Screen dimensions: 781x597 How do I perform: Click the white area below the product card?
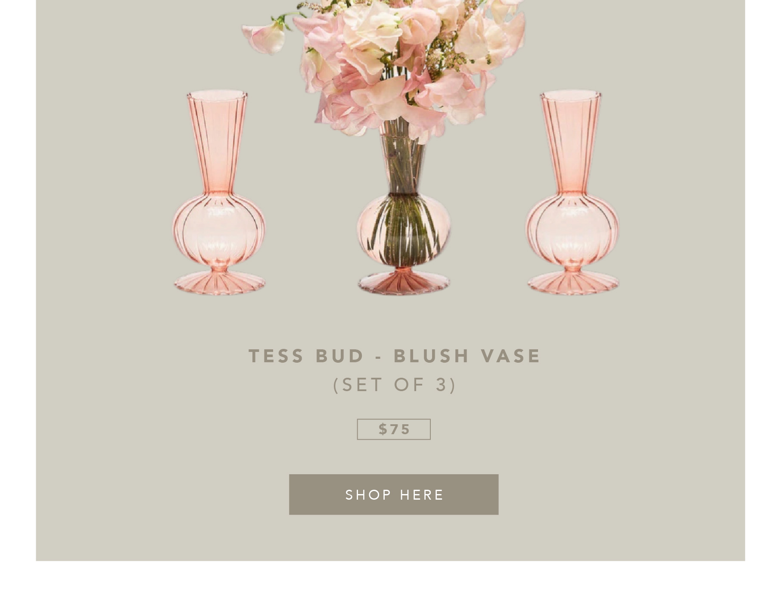(390, 579)
